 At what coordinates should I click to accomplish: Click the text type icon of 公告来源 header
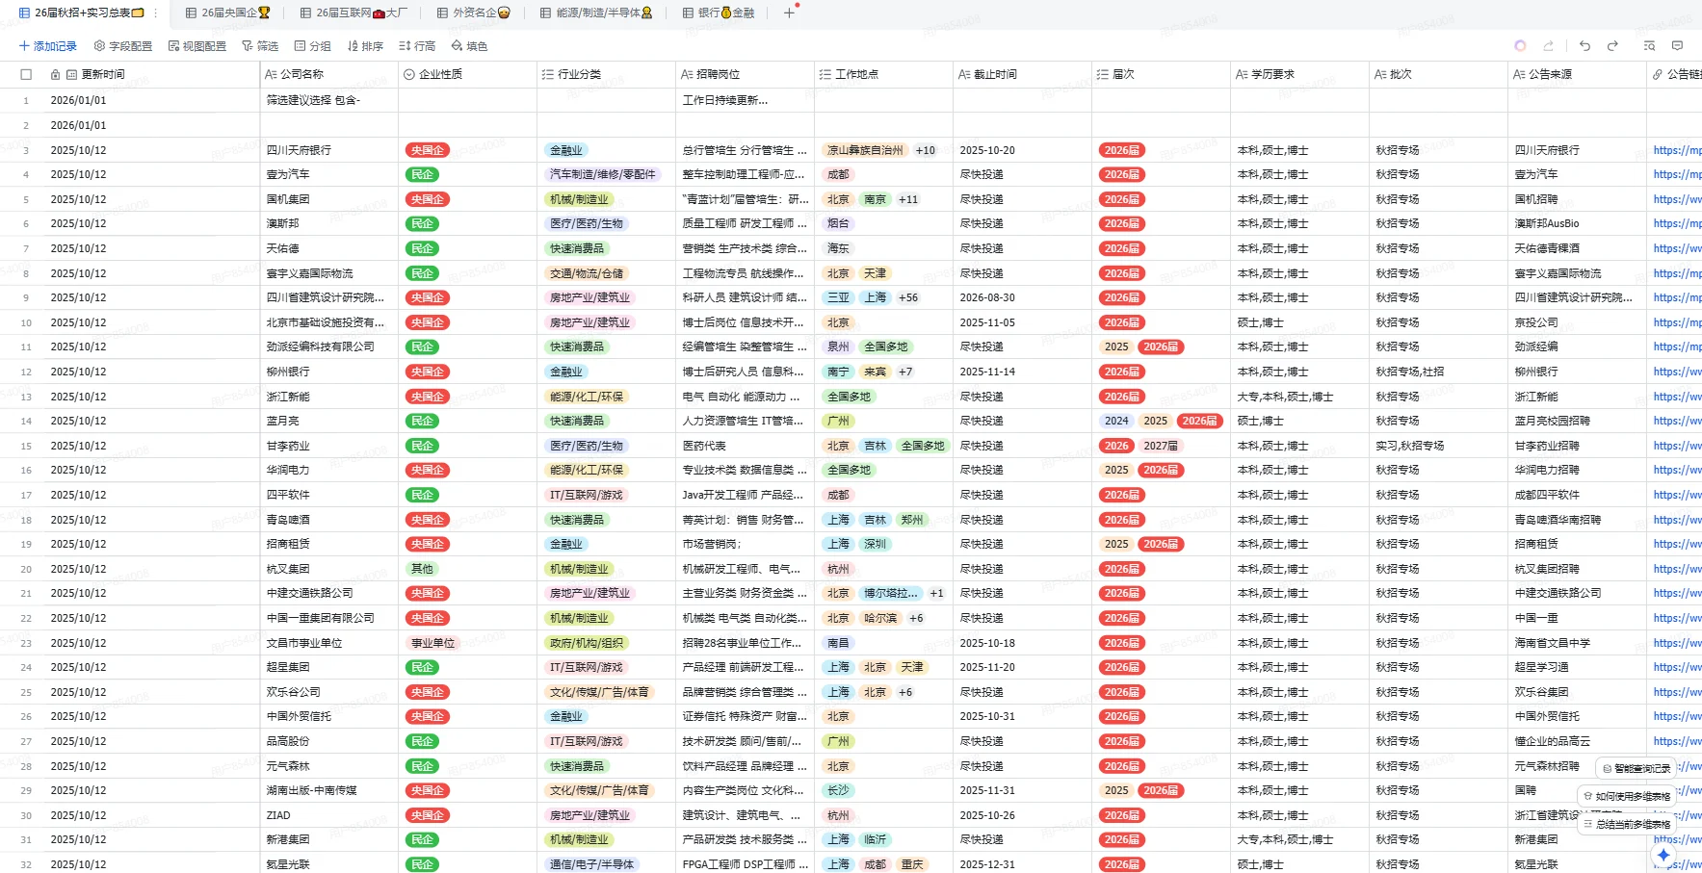coord(1519,74)
